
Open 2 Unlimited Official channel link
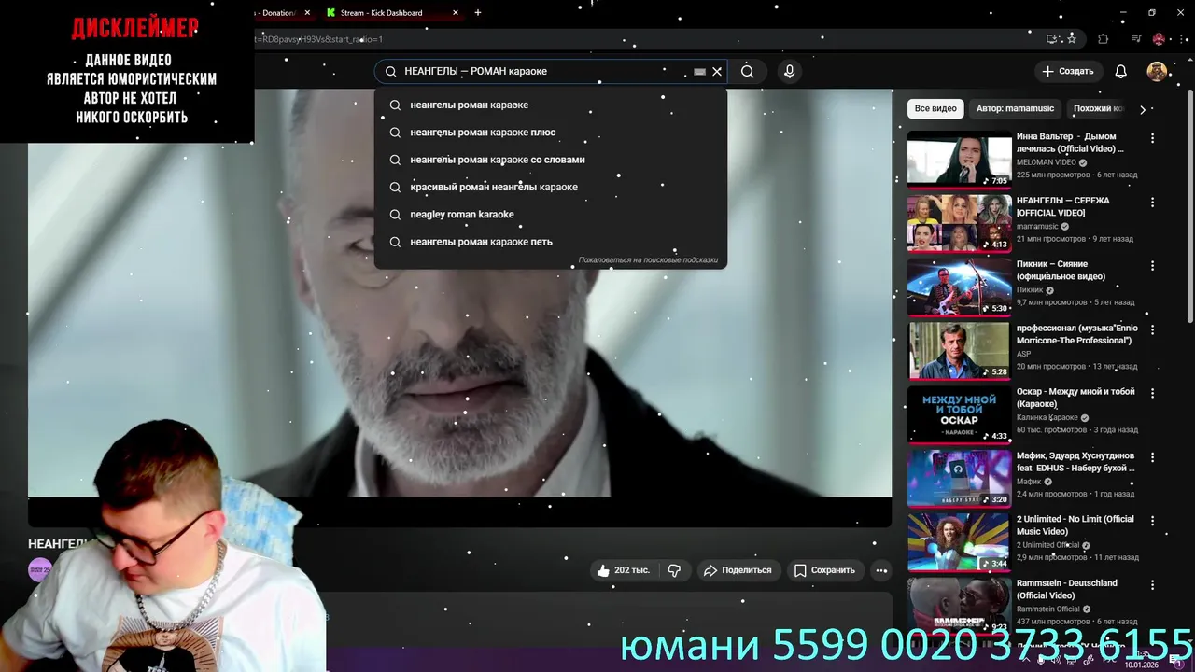(1047, 545)
